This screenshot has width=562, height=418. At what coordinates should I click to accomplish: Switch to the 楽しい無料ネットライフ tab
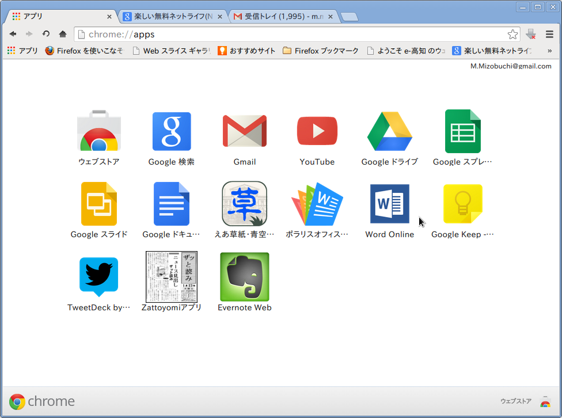[x=172, y=17]
